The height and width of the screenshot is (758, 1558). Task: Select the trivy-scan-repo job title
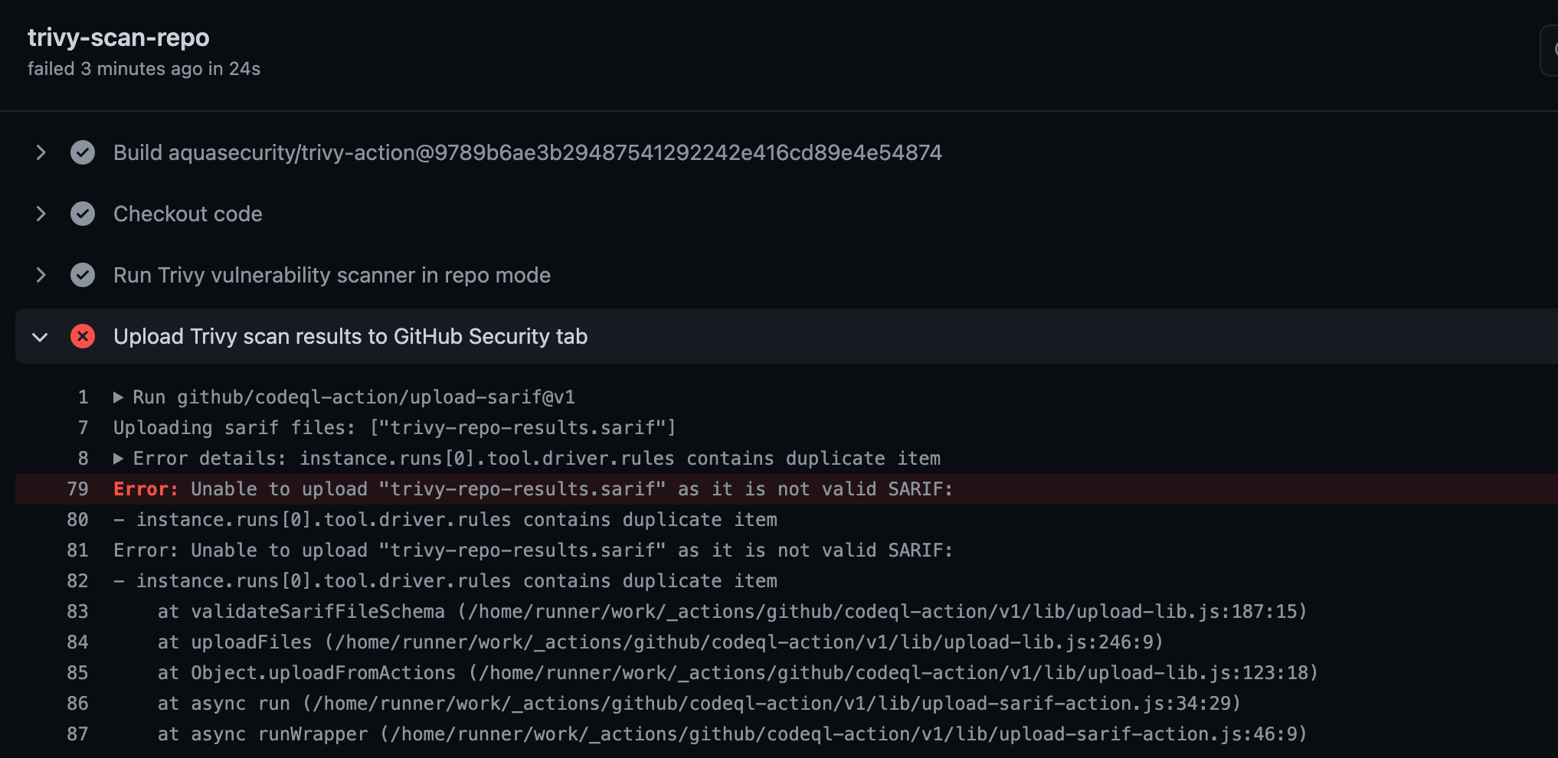tap(119, 37)
